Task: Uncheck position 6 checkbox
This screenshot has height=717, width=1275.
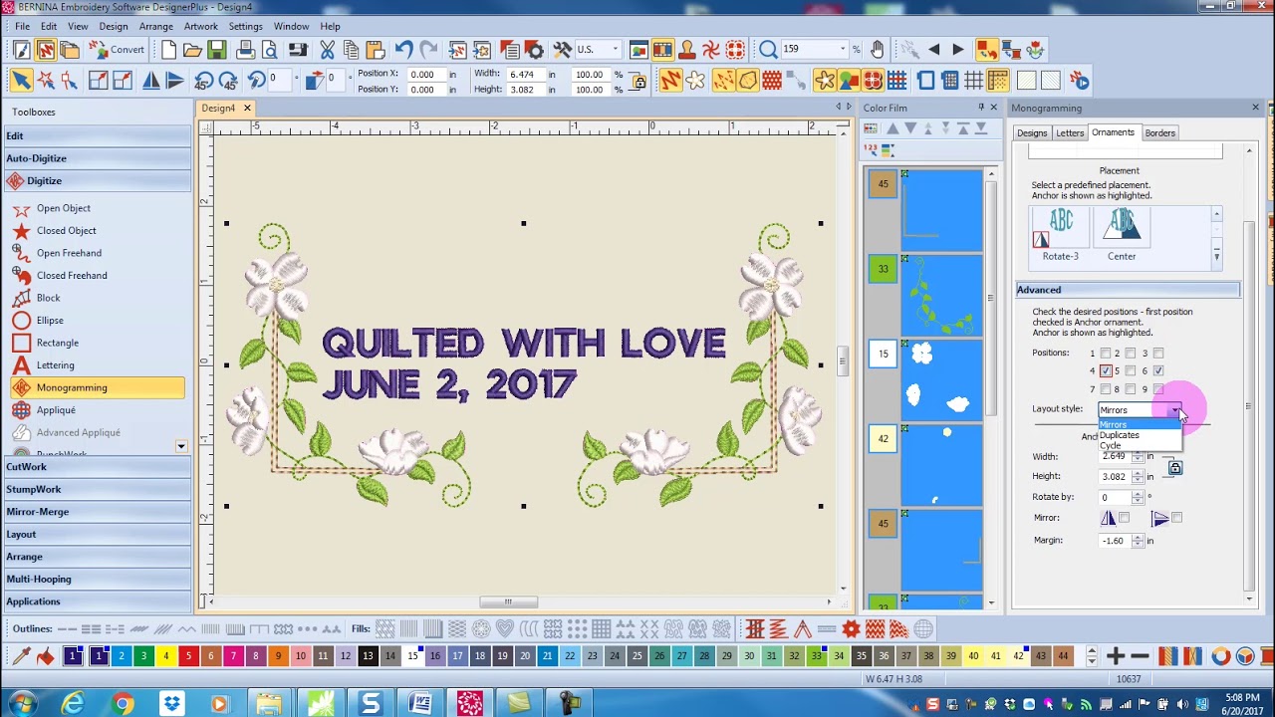Action: tap(1157, 371)
